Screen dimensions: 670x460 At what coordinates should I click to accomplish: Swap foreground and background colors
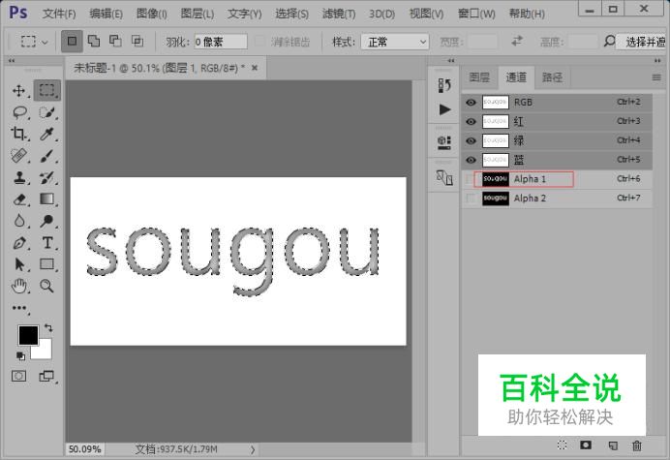[x=48, y=328]
